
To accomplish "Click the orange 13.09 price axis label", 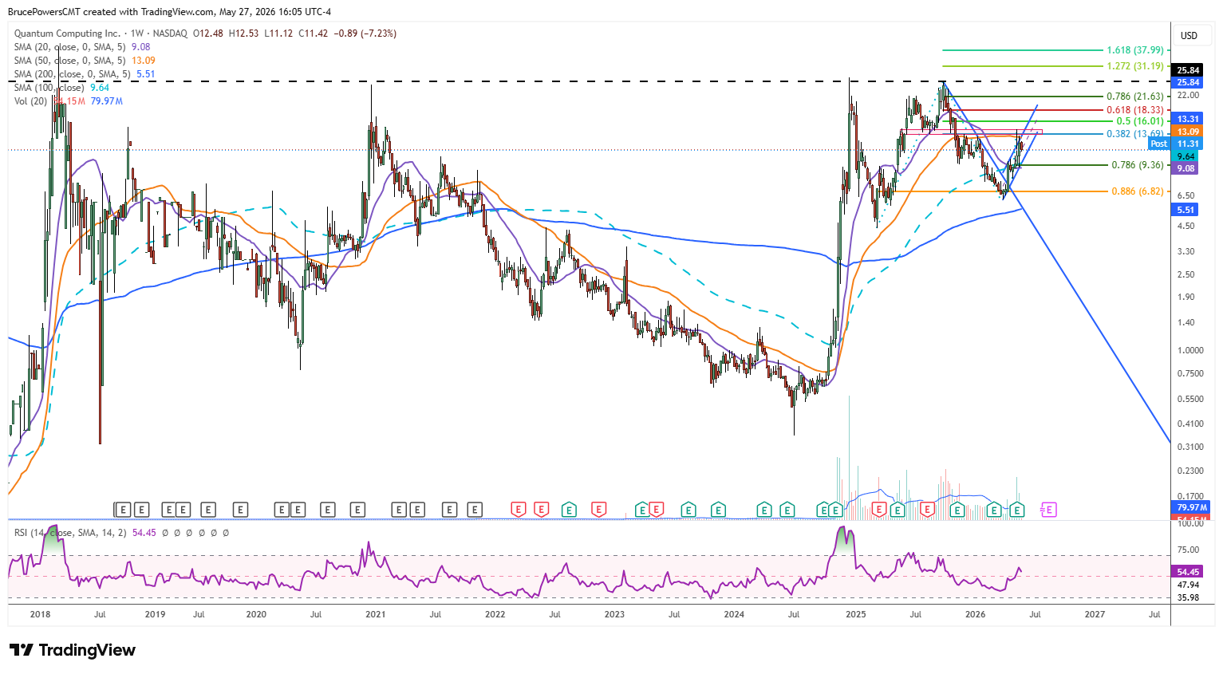I will point(1189,132).
